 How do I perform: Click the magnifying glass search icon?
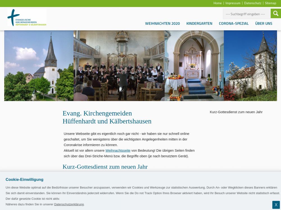pos(276,13)
